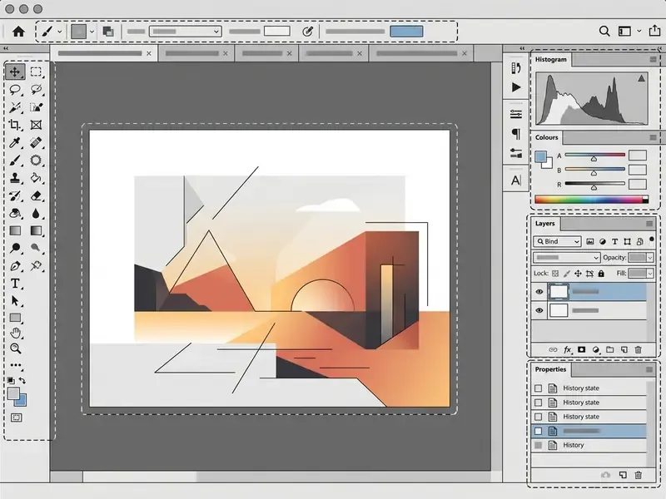Switch to the Histogram tab

[x=550, y=59]
